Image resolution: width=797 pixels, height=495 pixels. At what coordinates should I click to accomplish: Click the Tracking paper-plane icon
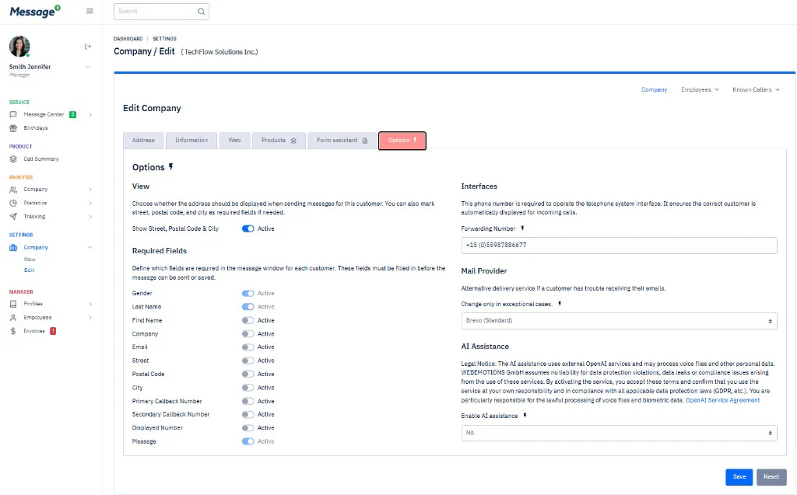point(13,217)
